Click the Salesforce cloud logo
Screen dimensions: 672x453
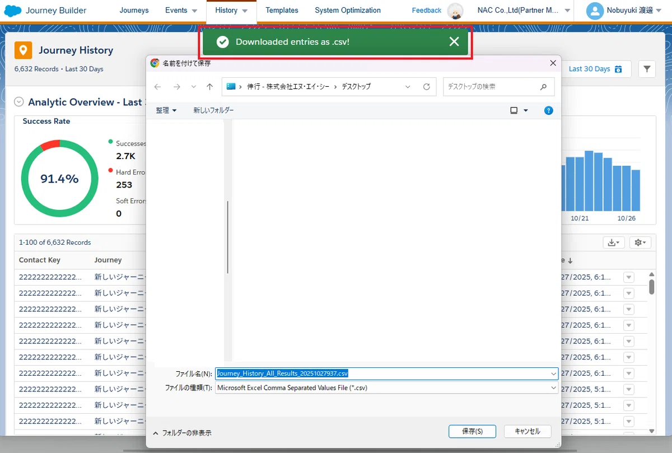tap(13, 11)
